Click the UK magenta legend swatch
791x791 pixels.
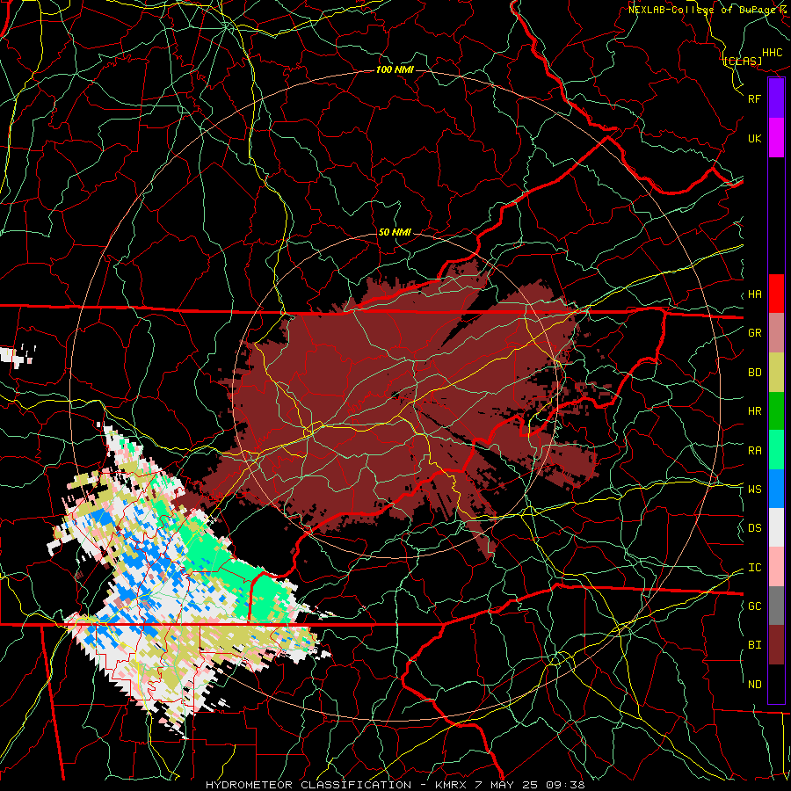tap(776, 138)
